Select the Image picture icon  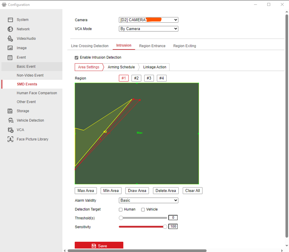pos(10,48)
